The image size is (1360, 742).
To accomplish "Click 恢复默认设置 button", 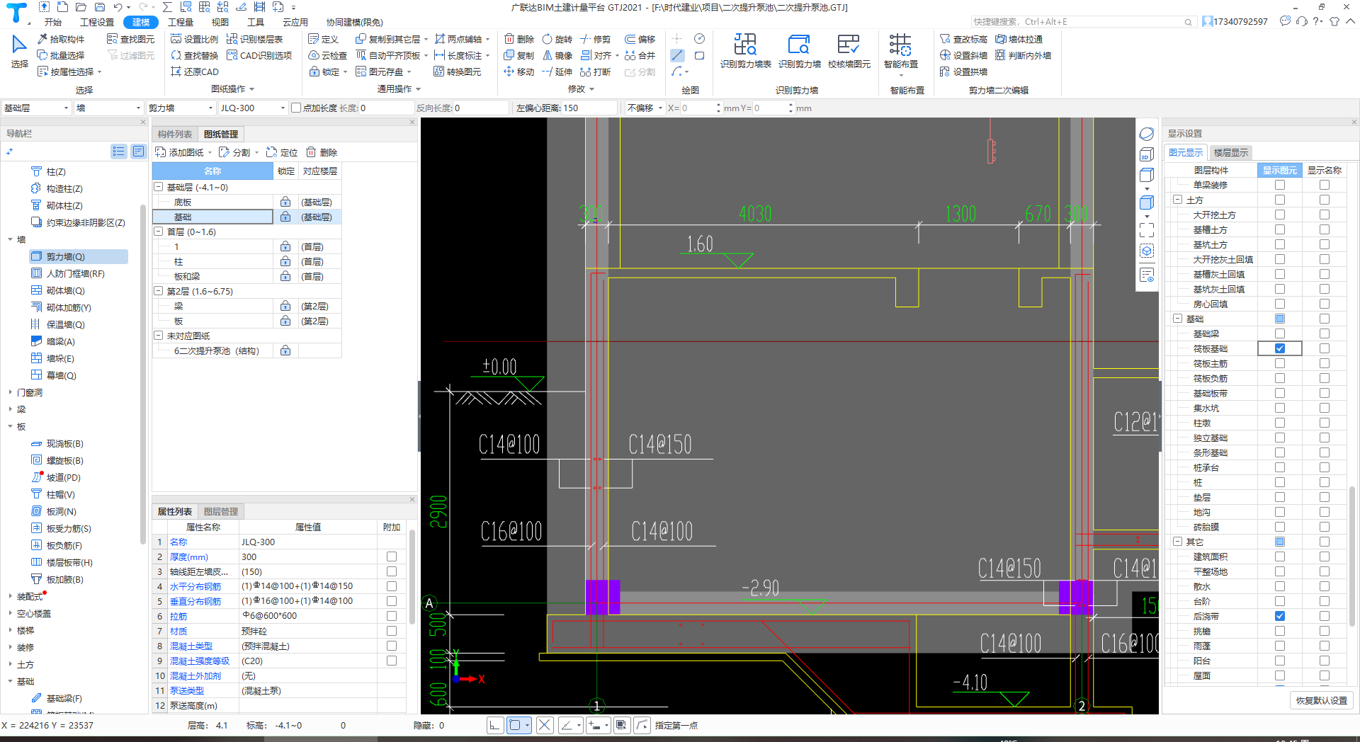I will pos(1322,700).
